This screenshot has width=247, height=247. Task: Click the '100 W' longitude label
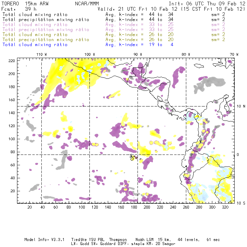pyautogui.click(x=90, y=54)
